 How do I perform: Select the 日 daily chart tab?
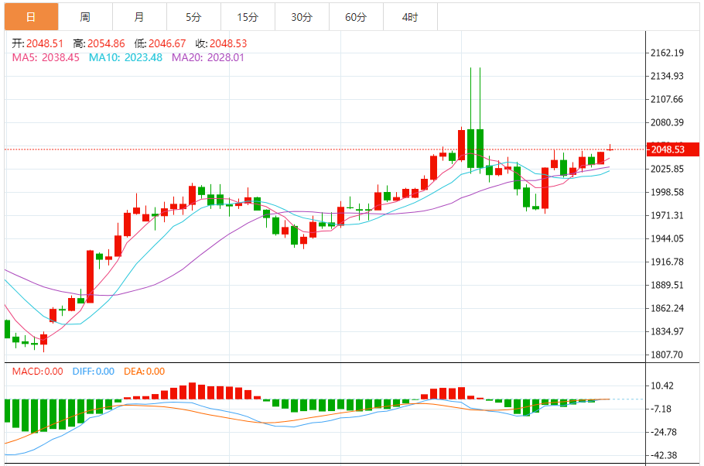click(x=32, y=17)
